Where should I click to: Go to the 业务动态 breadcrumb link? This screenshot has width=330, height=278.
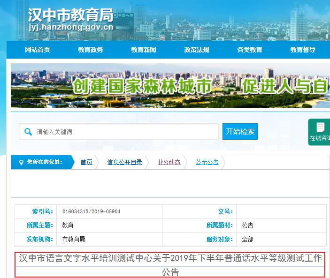pos(169,162)
